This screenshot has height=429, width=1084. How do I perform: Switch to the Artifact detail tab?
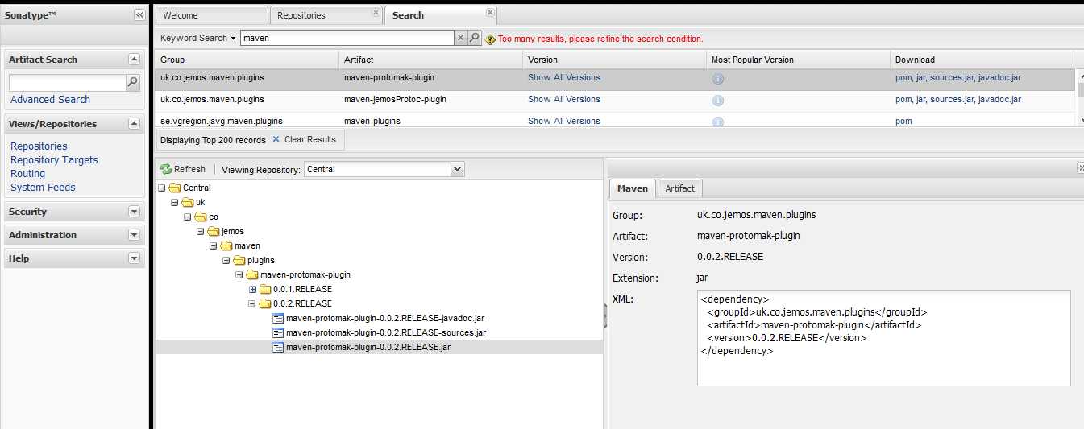coord(679,188)
